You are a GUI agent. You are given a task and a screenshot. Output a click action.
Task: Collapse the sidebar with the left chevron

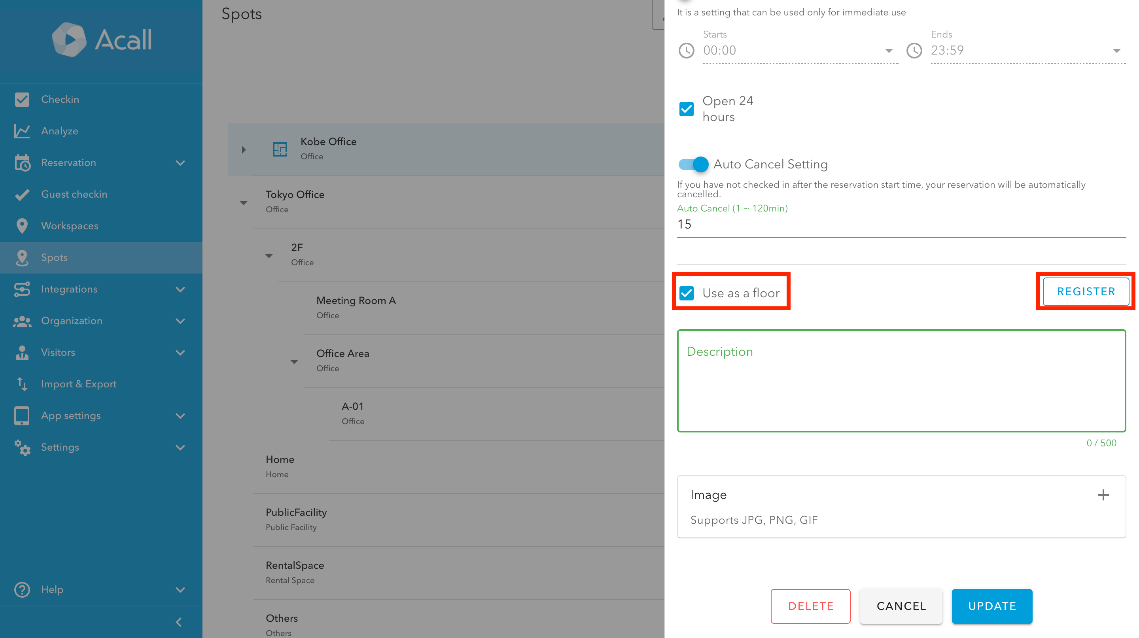point(179,622)
